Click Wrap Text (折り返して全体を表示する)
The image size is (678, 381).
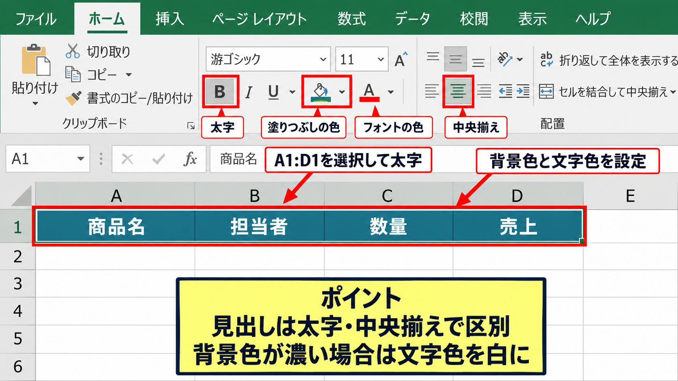608,60
